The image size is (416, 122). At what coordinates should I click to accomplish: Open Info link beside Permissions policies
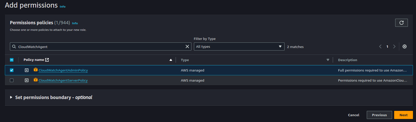pos(75,23)
